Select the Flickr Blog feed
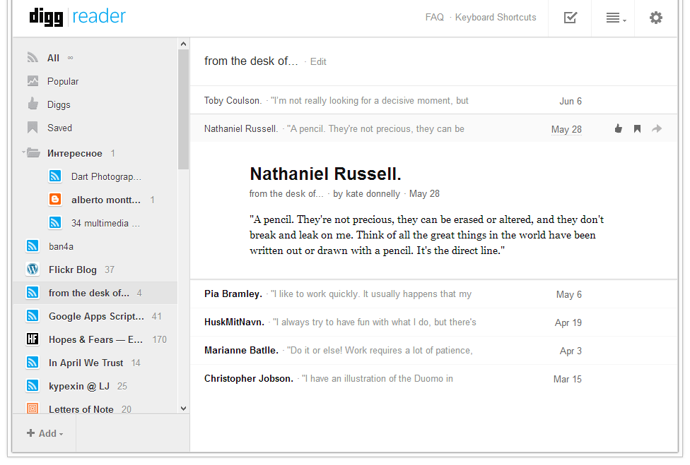This screenshot has width=690, height=465. (72, 270)
